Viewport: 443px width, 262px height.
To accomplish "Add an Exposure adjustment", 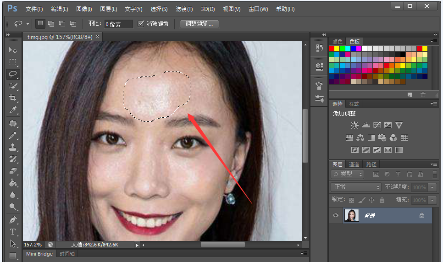I will (x=388, y=125).
